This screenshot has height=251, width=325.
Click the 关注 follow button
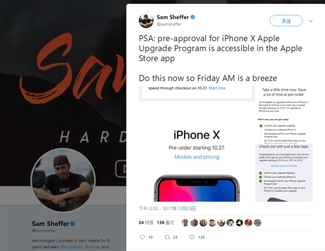pyautogui.click(x=286, y=21)
